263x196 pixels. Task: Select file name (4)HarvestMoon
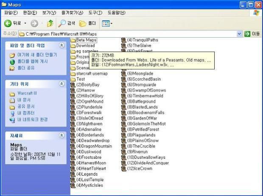point(91,163)
